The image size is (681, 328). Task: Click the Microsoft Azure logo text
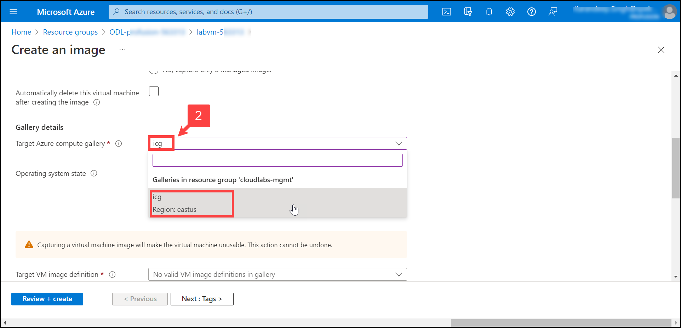tap(66, 12)
